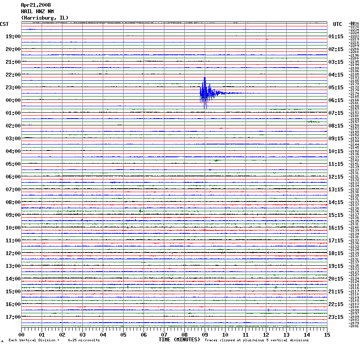Click the date text "Apr21,2008"

(36, 5)
